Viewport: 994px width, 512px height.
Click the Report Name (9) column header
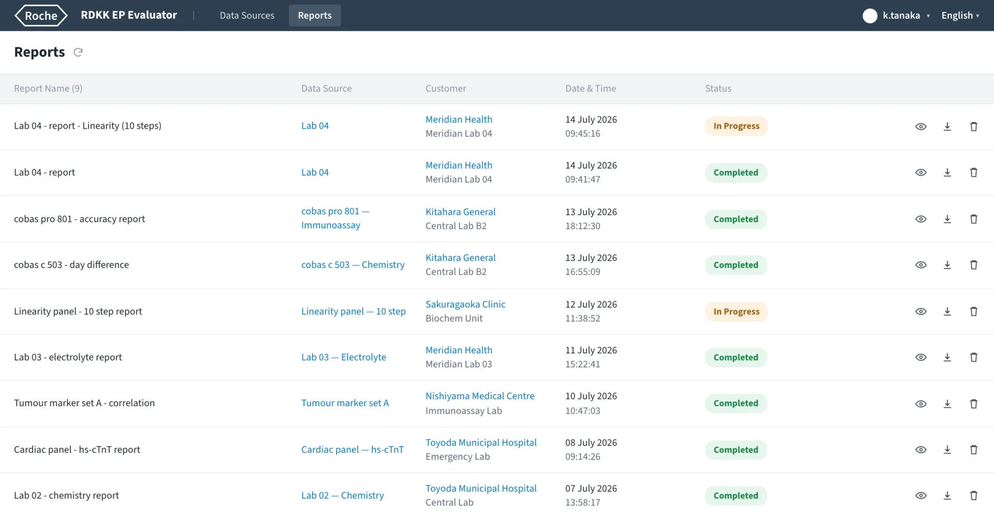[48, 88]
